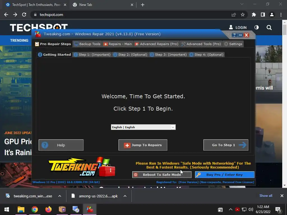287x215 pixels.
Task: Go to the Settings tab
Action: click(x=233, y=44)
